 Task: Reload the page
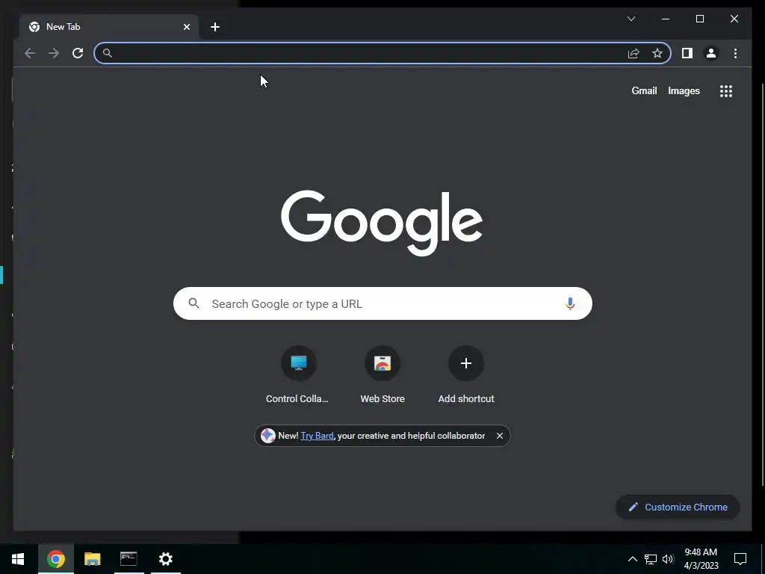coord(78,53)
